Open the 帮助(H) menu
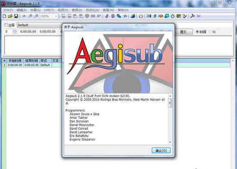The width and height of the screenshot is (237, 169). pyautogui.click(x=123, y=10)
